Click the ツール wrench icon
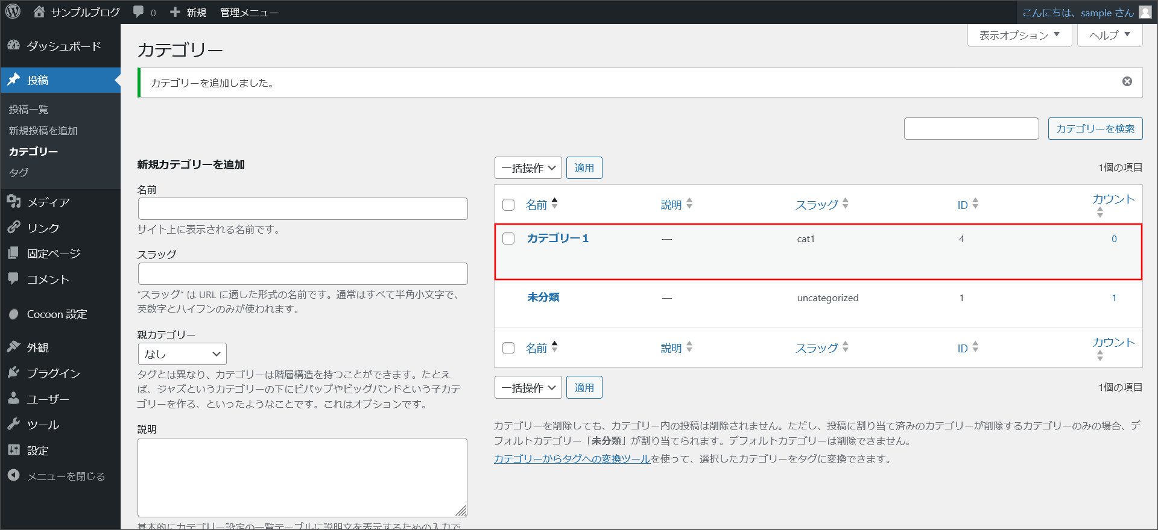The width and height of the screenshot is (1158, 530). pos(14,424)
